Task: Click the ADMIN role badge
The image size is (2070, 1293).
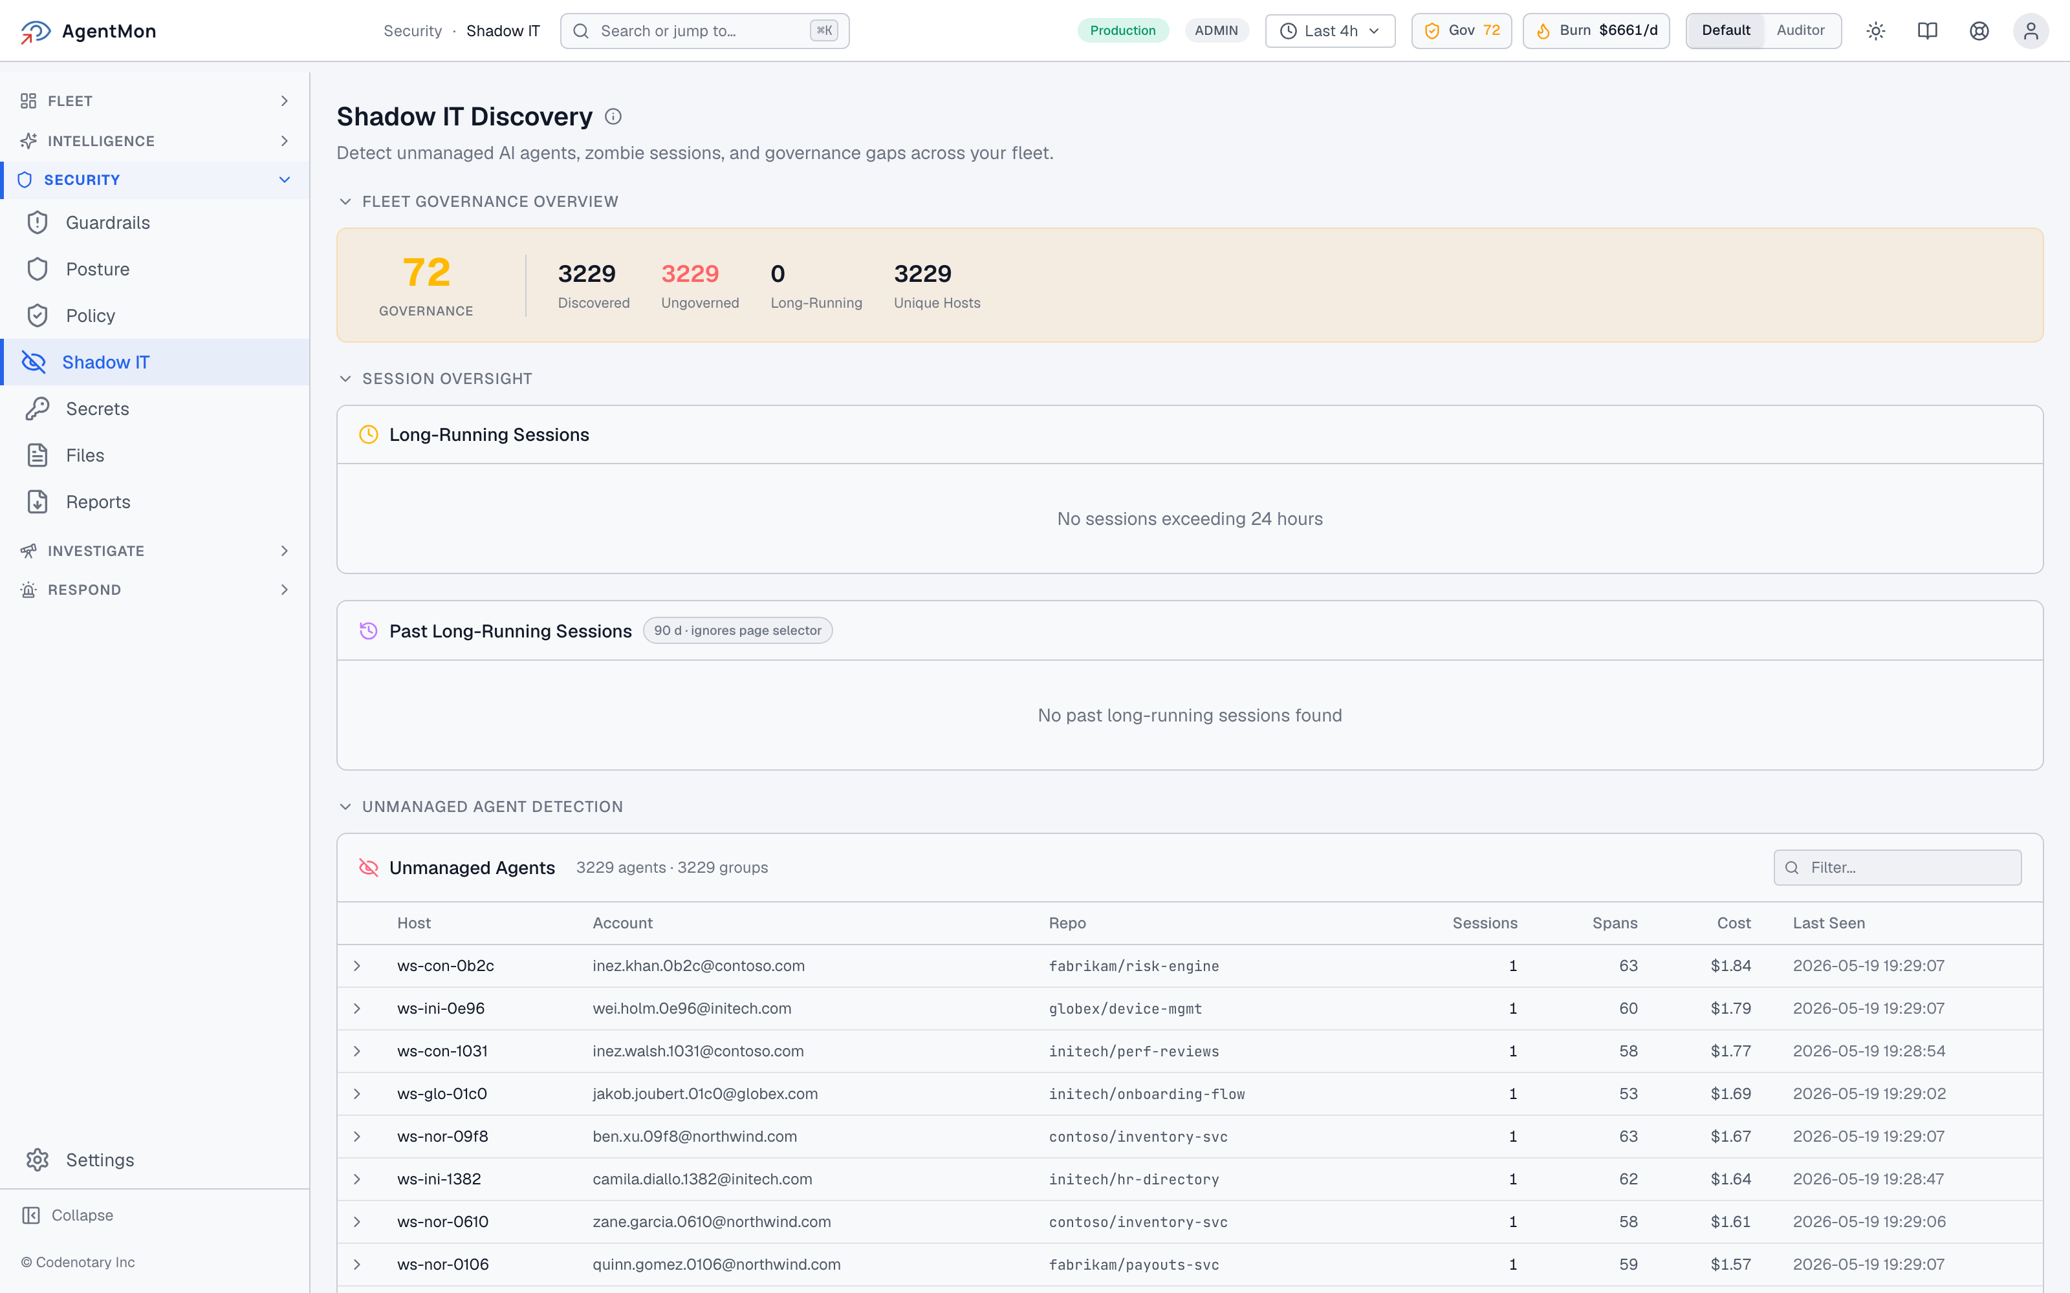Action: coord(1215,31)
